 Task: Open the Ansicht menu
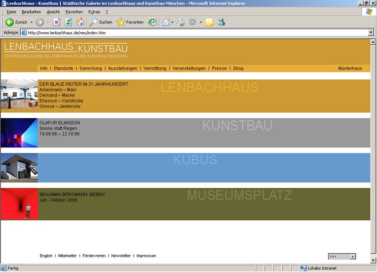pos(53,12)
